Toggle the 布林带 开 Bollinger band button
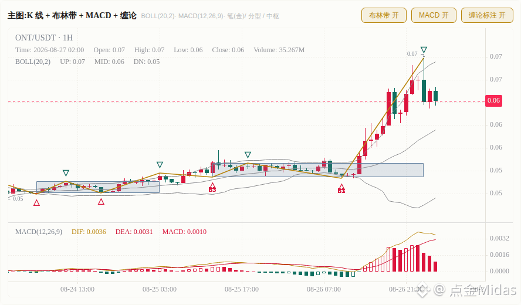 [384, 15]
